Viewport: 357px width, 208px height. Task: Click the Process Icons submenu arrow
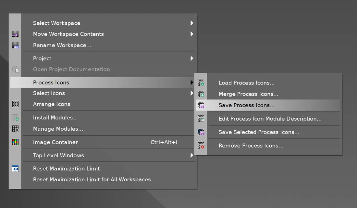[192, 82]
